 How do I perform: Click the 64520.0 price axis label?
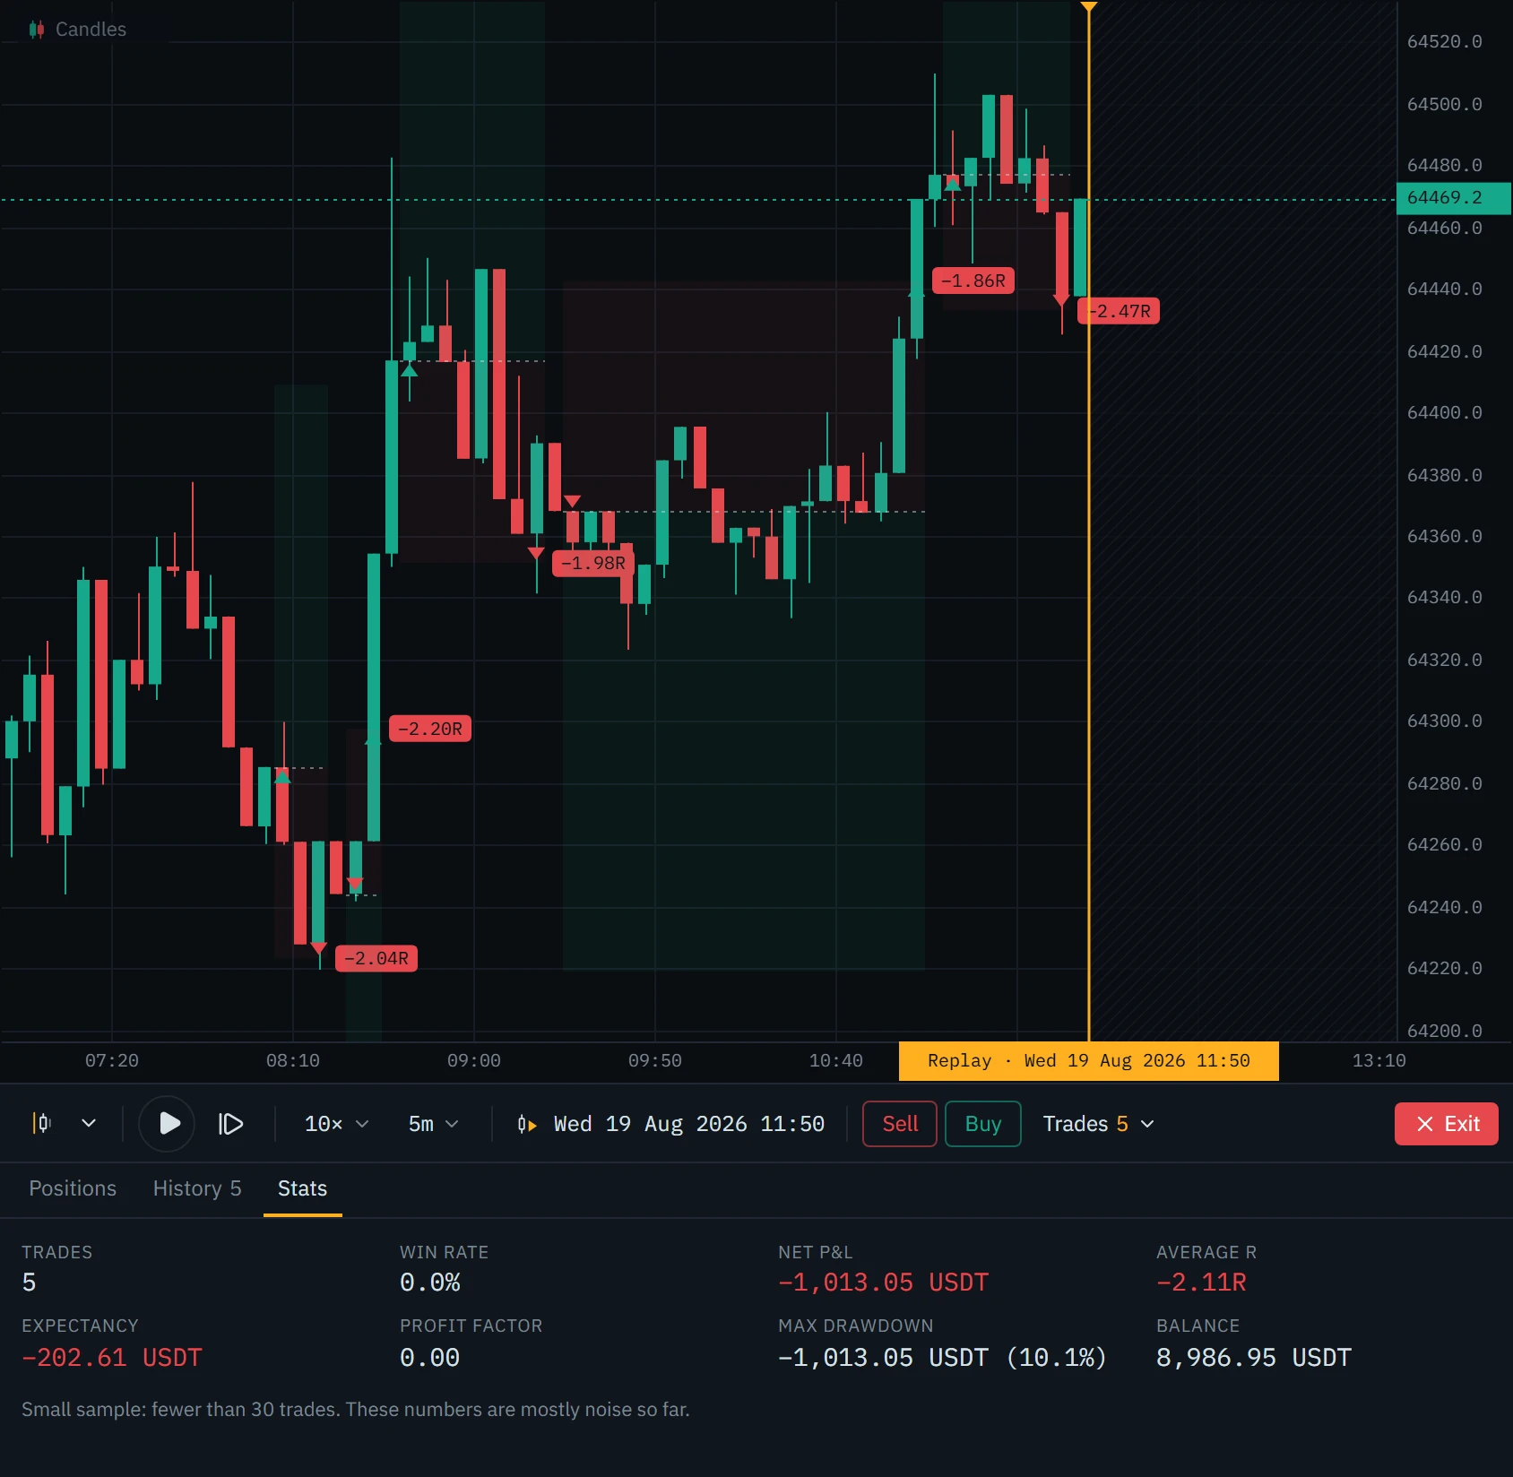[1444, 42]
